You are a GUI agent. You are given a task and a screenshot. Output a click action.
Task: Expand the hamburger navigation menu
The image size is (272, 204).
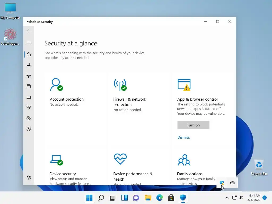[29, 42]
